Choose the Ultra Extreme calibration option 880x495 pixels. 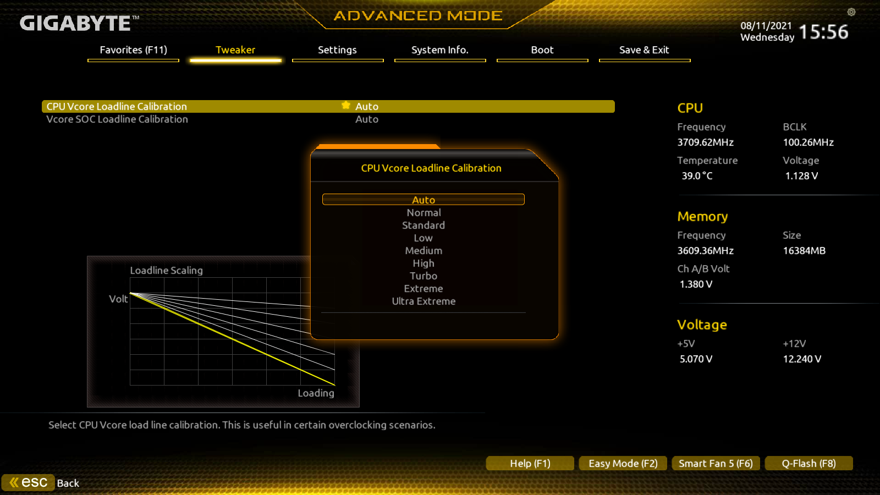[x=424, y=301]
